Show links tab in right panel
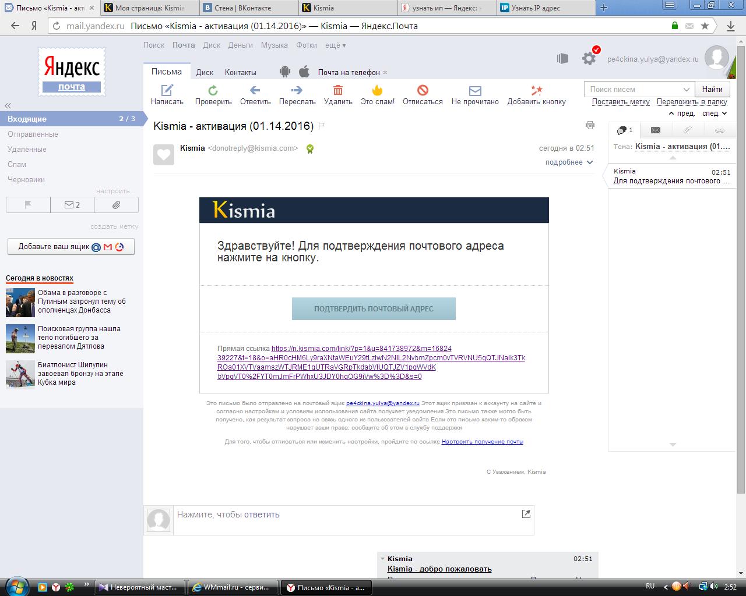Screen dimensions: 746x596 tap(719, 130)
